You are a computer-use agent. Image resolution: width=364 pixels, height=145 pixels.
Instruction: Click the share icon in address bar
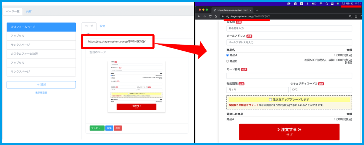point(356,16)
